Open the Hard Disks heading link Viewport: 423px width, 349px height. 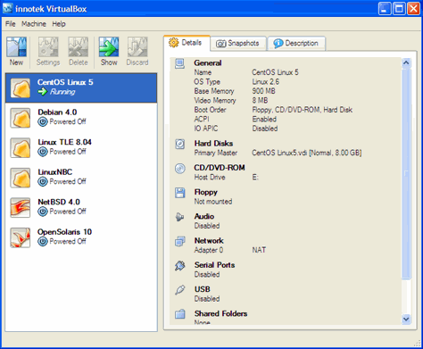pyautogui.click(x=213, y=144)
